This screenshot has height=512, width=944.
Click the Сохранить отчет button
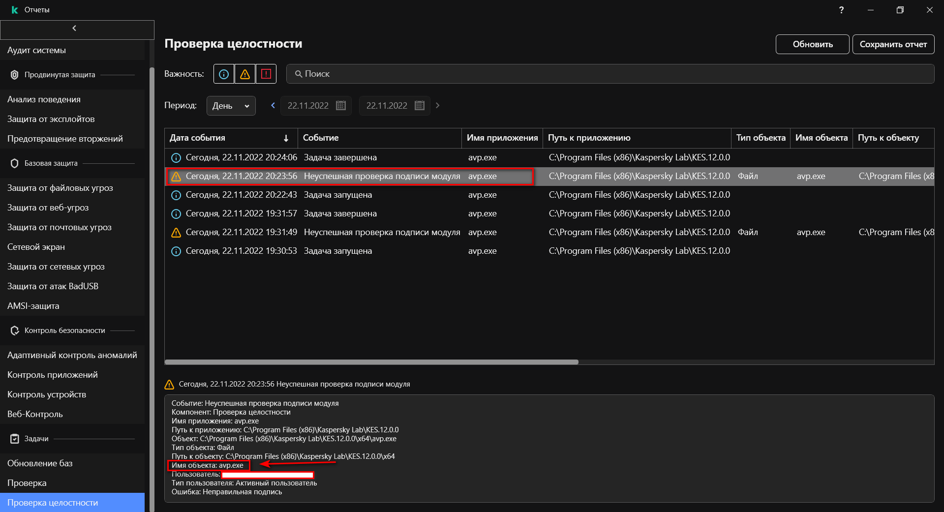(x=893, y=44)
